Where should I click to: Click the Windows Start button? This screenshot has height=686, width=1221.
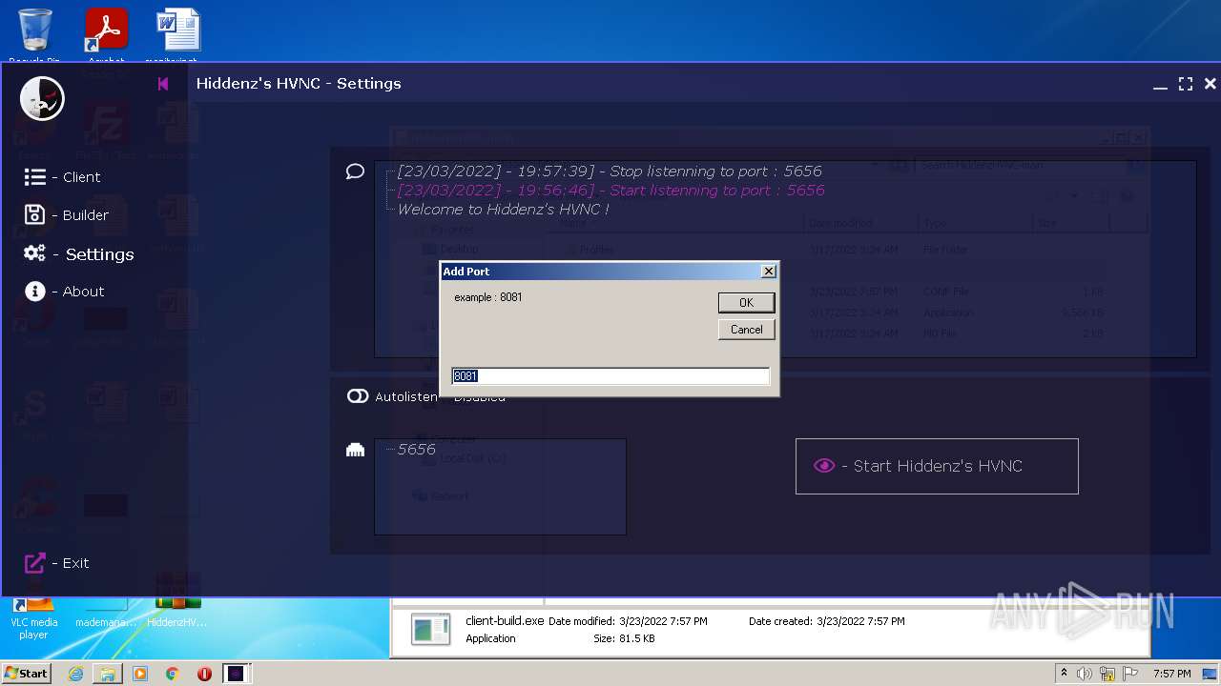click(x=27, y=673)
